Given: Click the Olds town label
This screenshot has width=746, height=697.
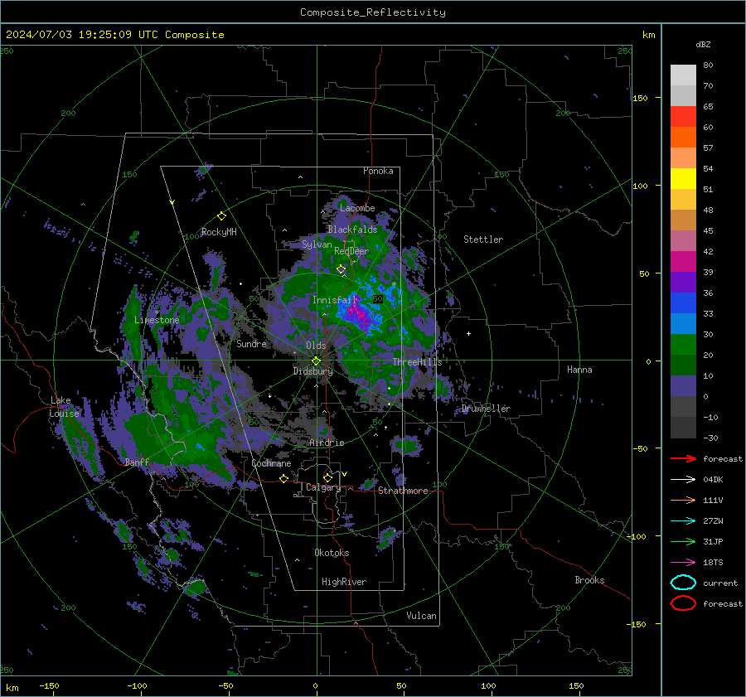Looking at the screenshot, I should click(x=316, y=346).
